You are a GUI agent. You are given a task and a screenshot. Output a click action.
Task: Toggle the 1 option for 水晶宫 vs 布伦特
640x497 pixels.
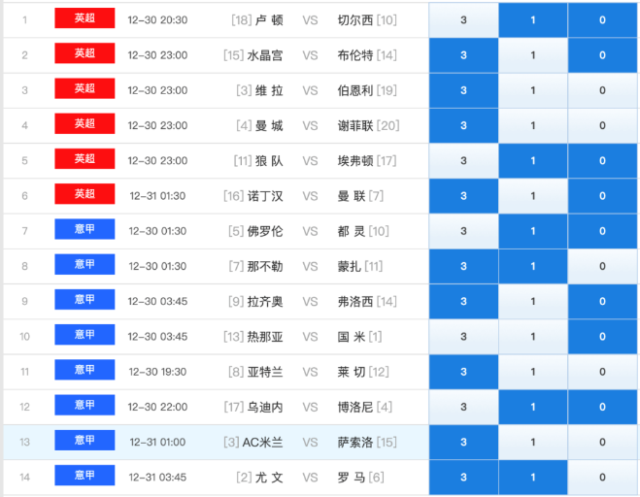tap(532, 55)
